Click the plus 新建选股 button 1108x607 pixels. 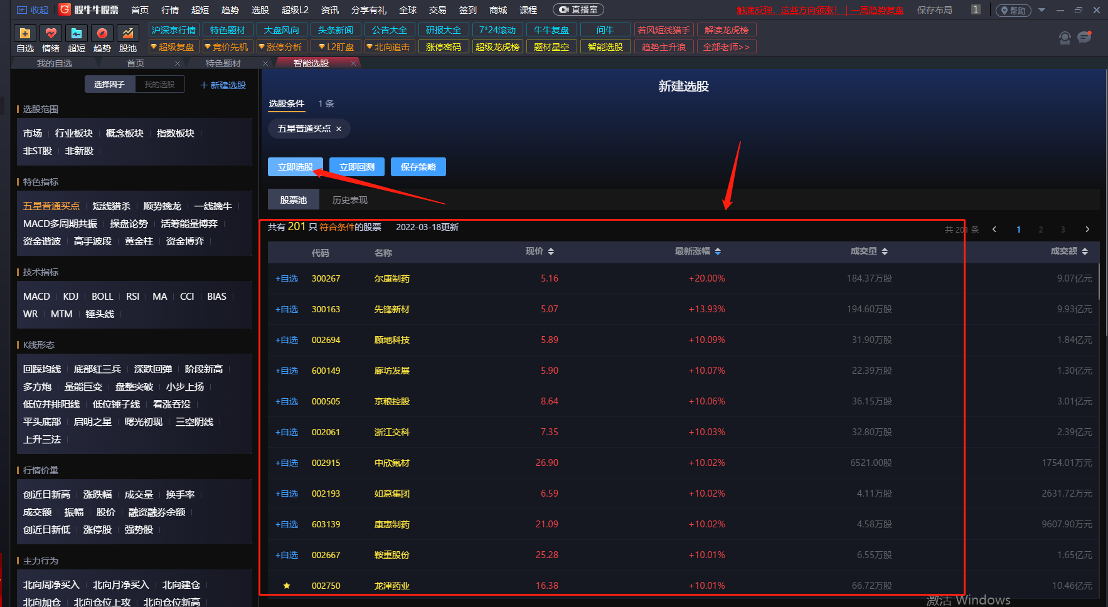pyautogui.click(x=223, y=85)
